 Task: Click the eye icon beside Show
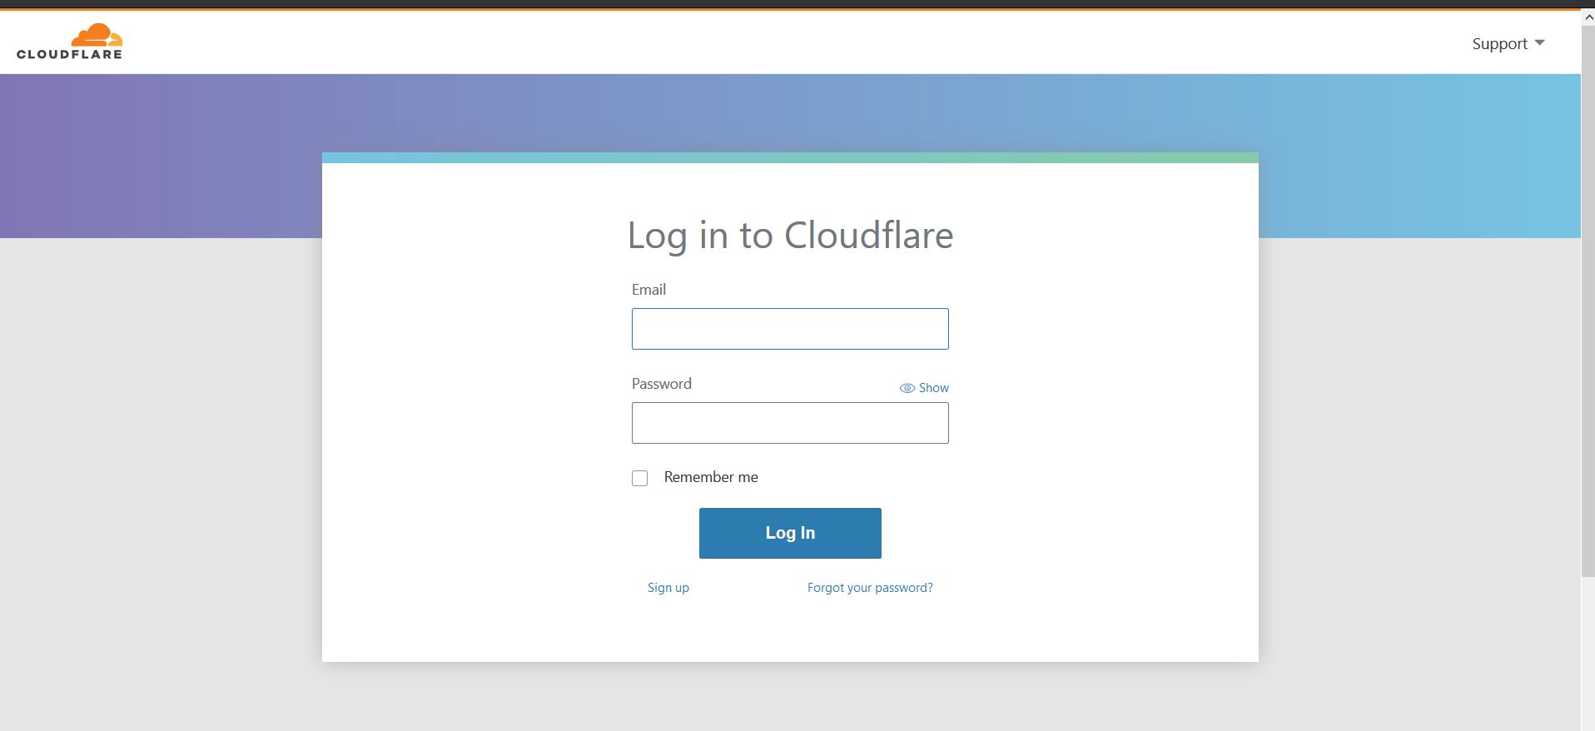click(907, 388)
